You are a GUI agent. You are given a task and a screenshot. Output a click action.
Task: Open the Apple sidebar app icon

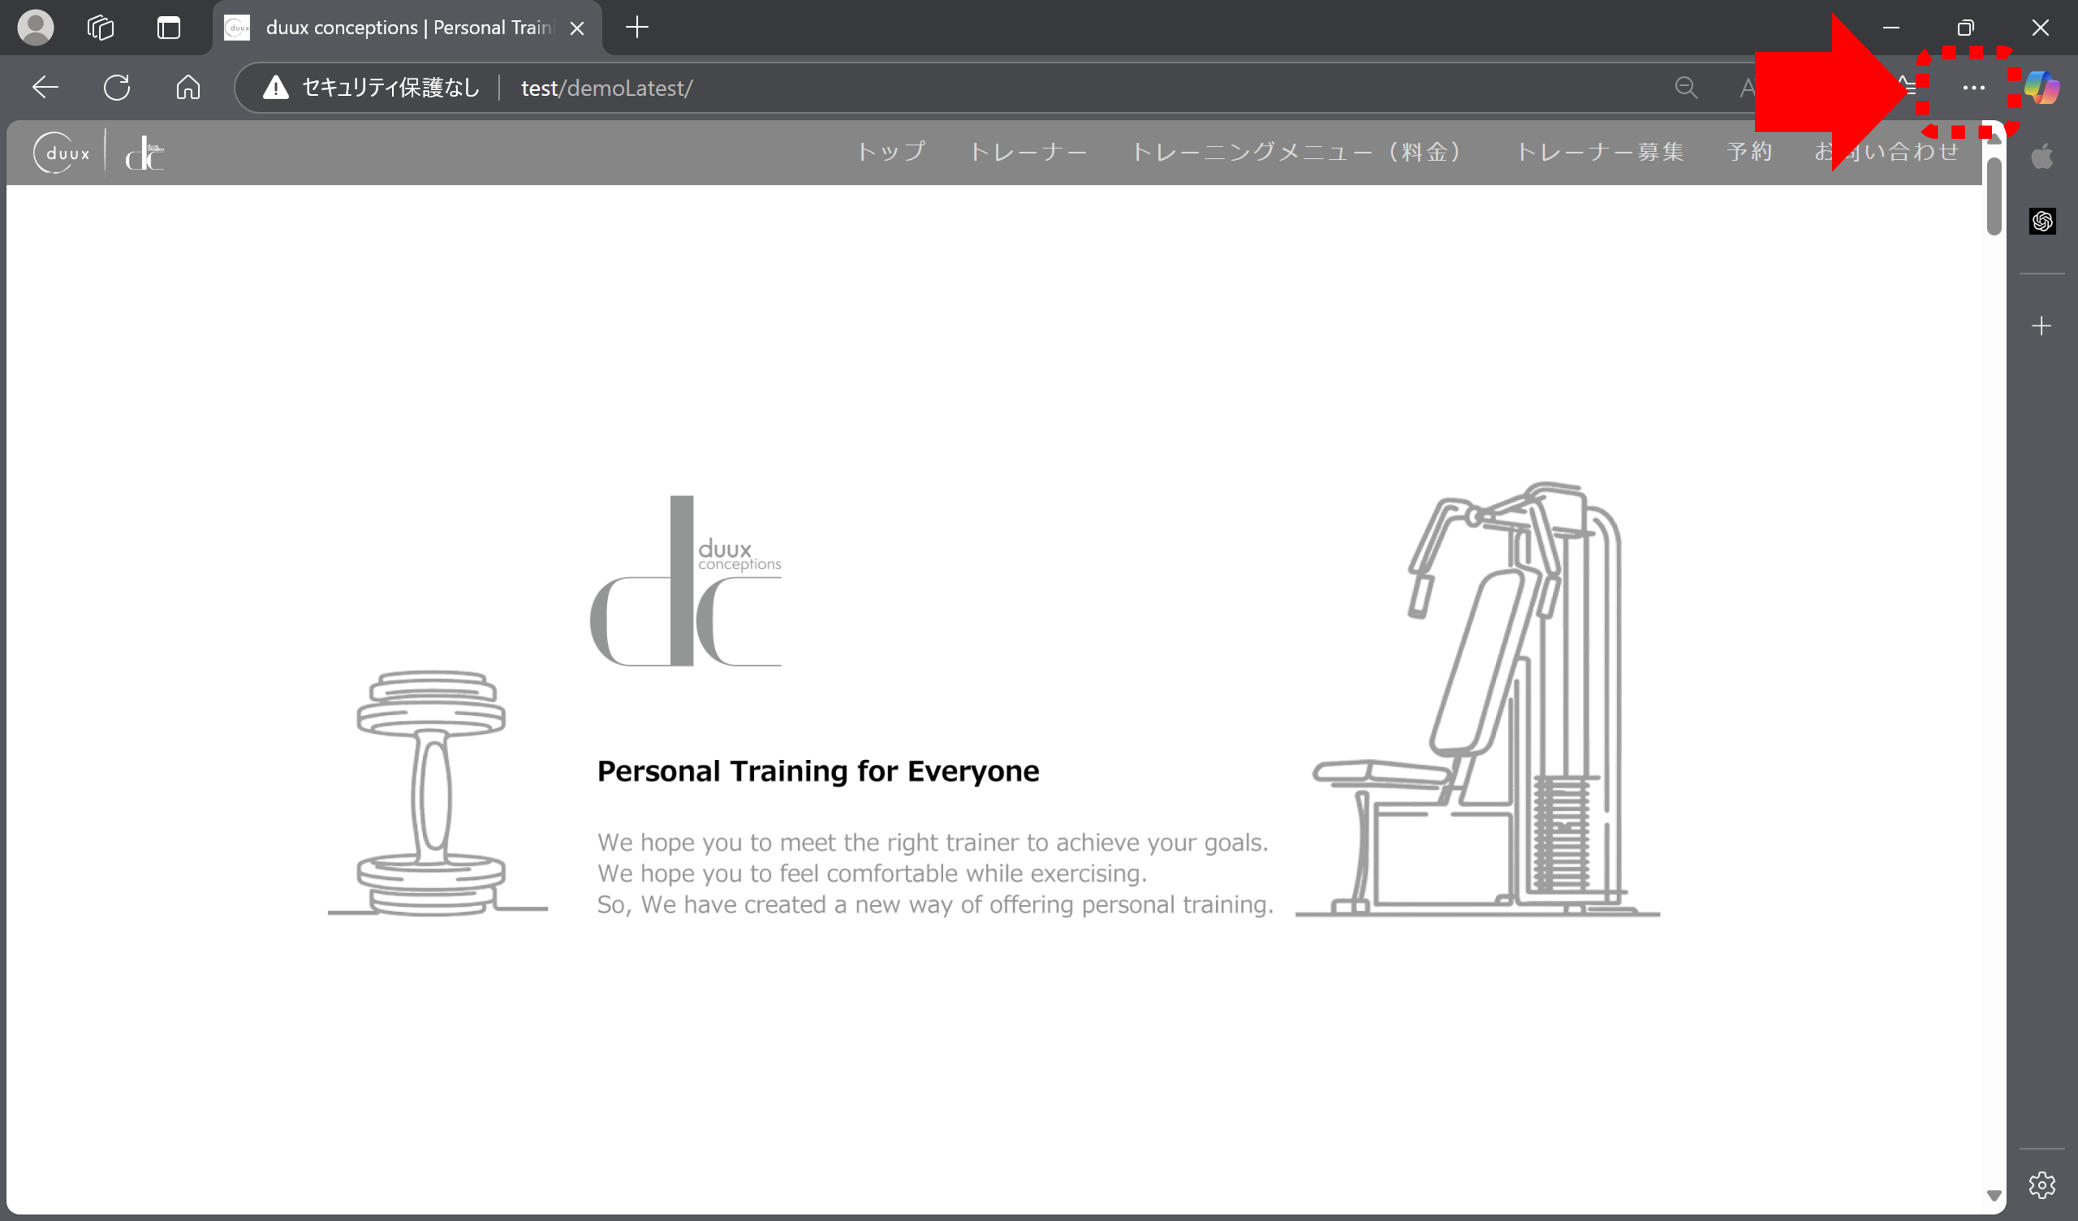pyautogui.click(x=2041, y=156)
